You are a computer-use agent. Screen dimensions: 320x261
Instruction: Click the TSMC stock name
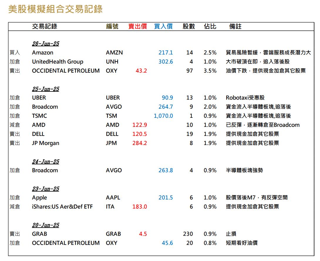39,116
